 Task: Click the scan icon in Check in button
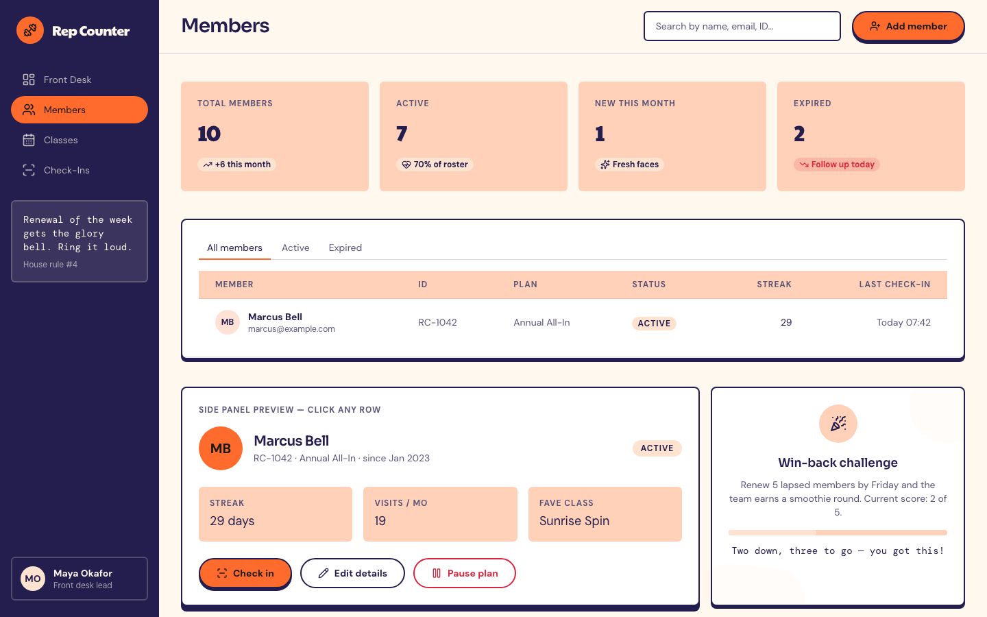[222, 573]
